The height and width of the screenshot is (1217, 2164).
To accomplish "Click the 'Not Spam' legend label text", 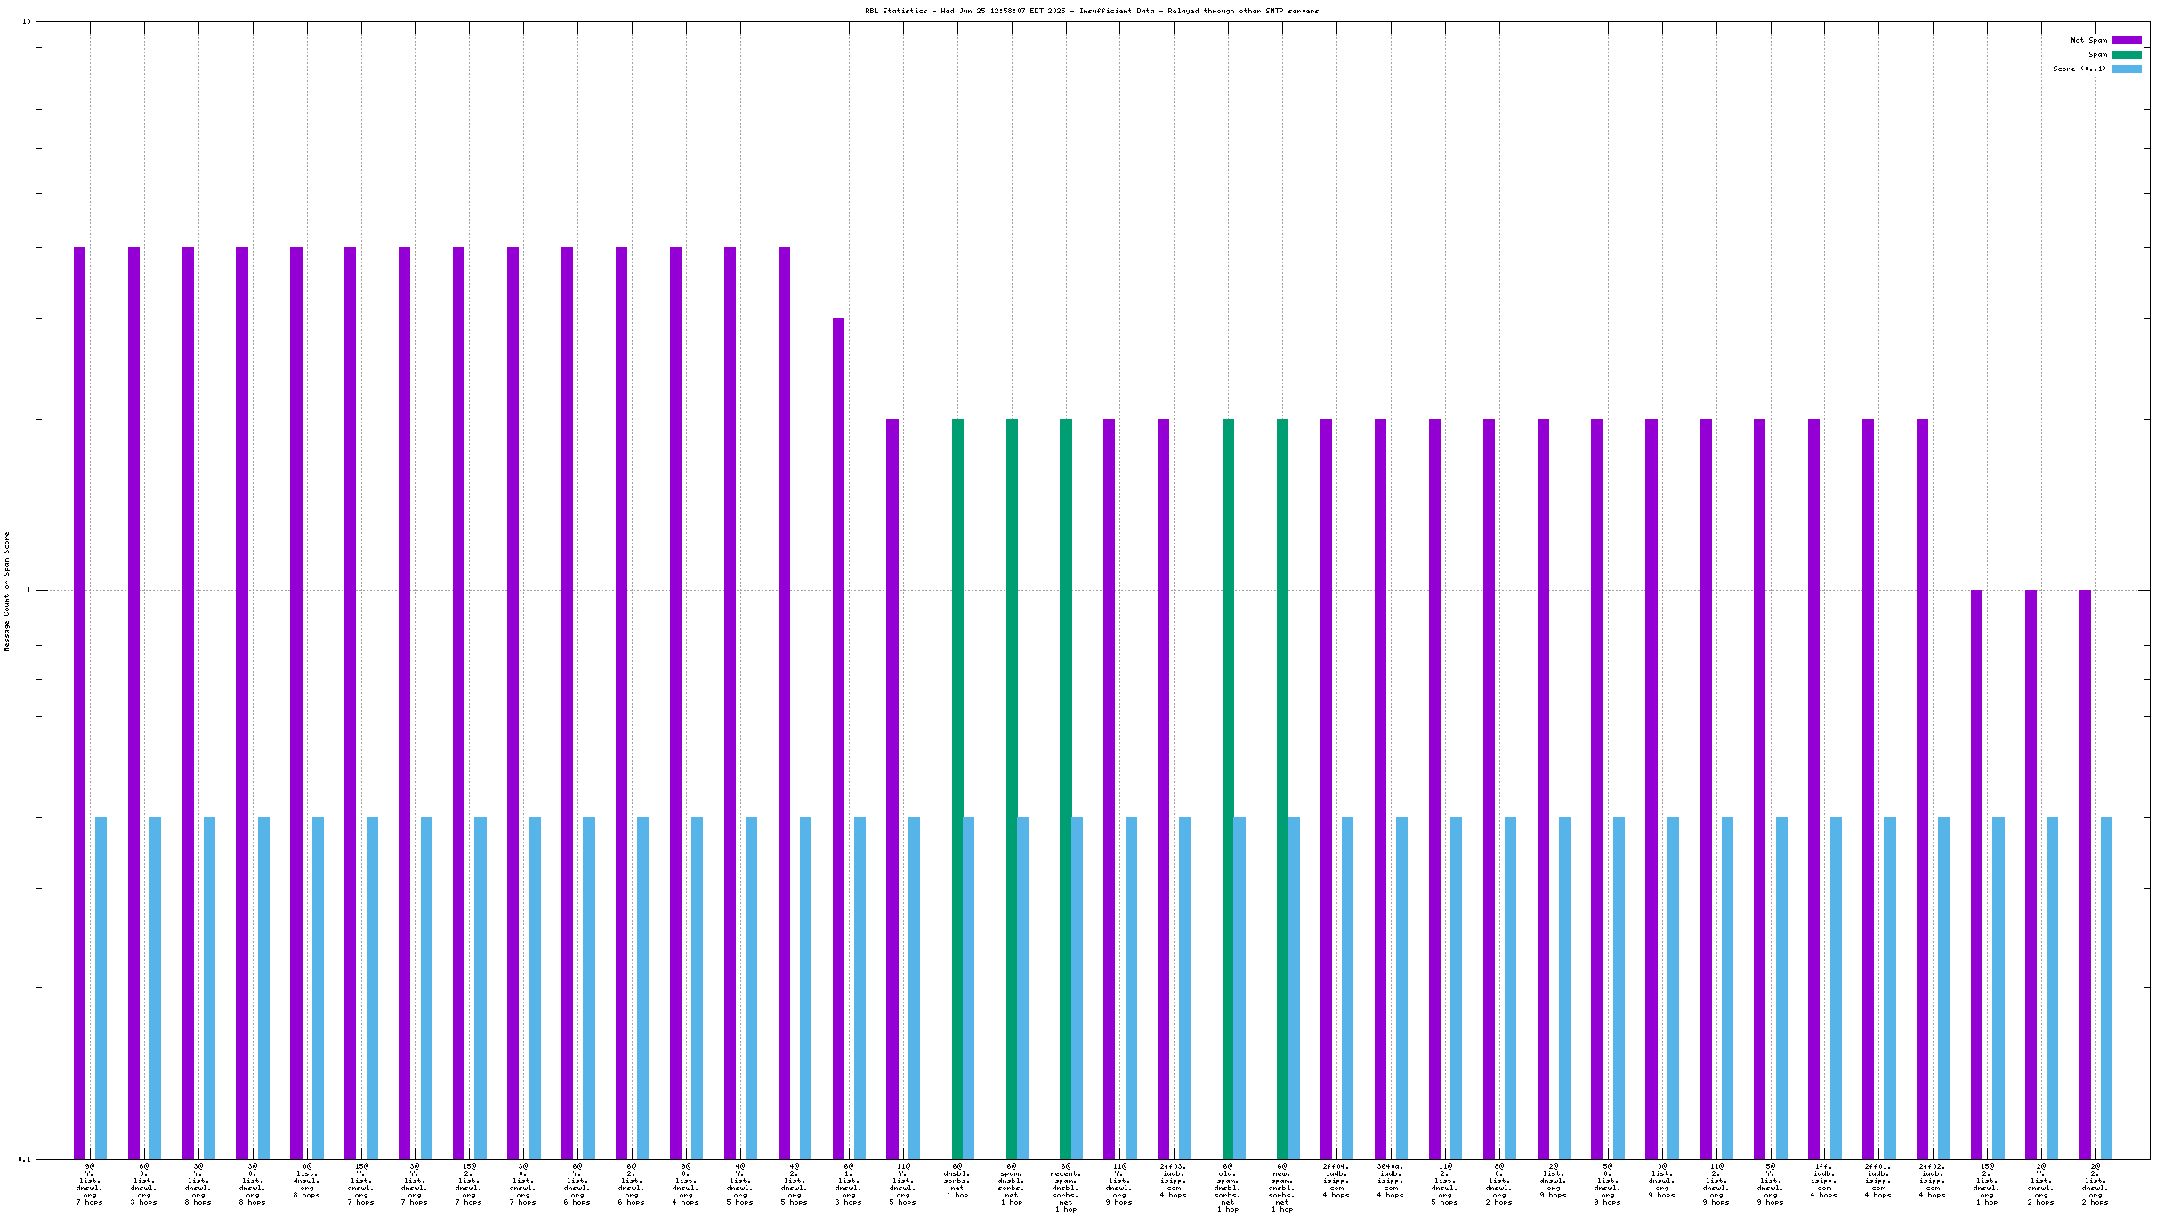I will click(2088, 40).
